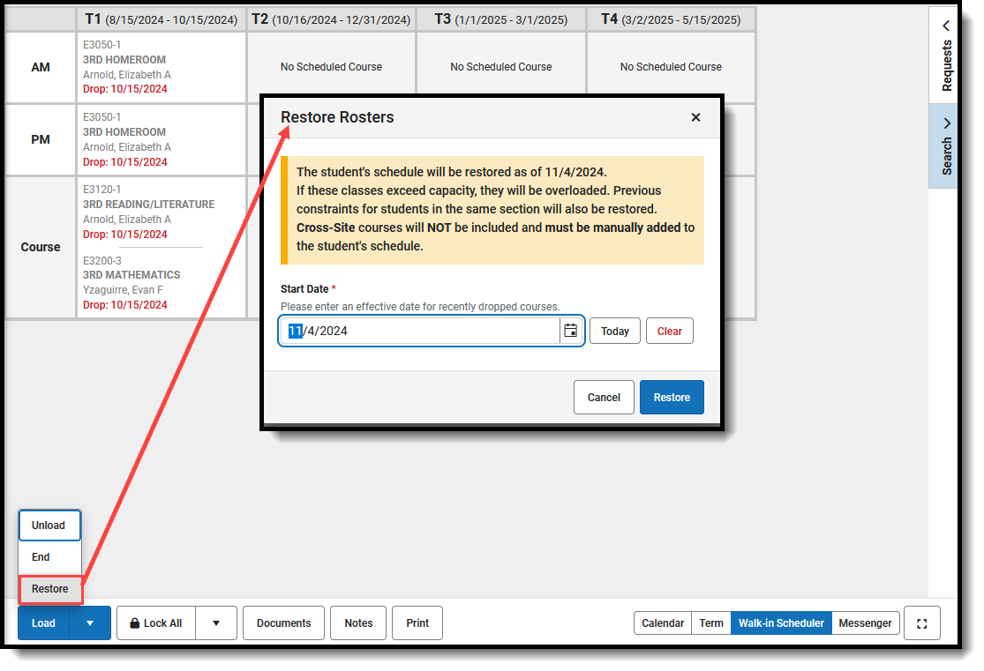The width and height of the screenshot is (984, 671).
Task: Click T2 term column header
Action: tap(331, 19)
